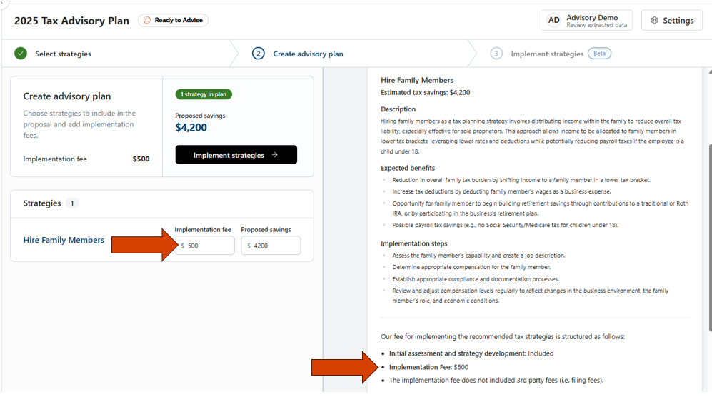
Task: Open the Hire Family Members strategy link
Action: coord(64,240)
